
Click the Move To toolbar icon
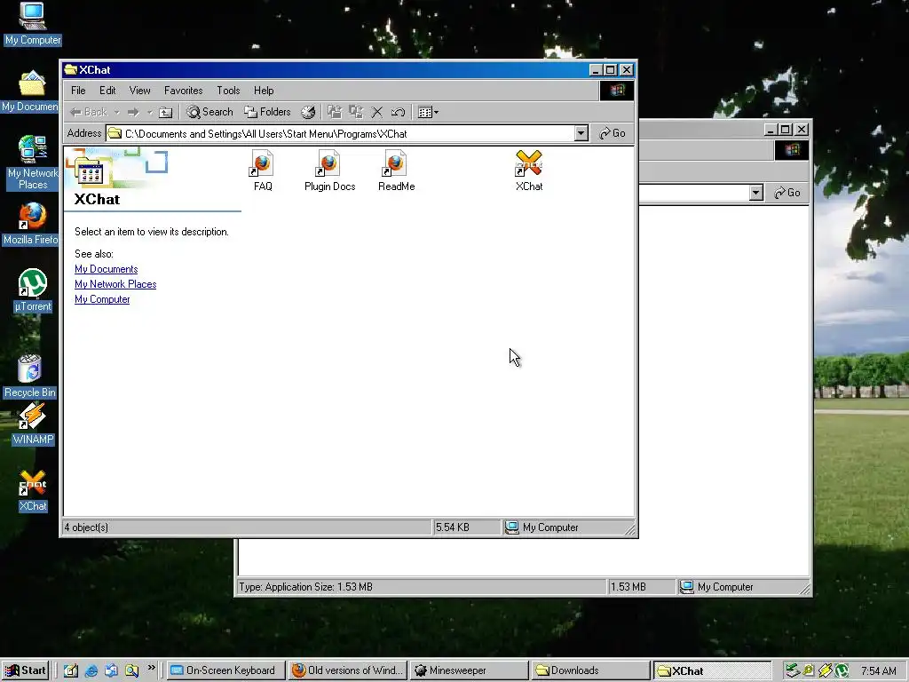tap(335, 112)
